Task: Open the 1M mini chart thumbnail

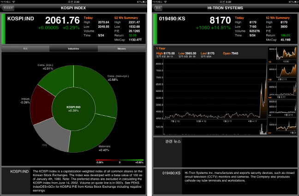Action: pos(282,73)
